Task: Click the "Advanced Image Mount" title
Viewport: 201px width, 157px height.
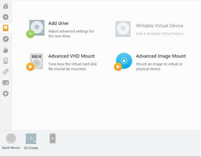Action: click(161, 56)
